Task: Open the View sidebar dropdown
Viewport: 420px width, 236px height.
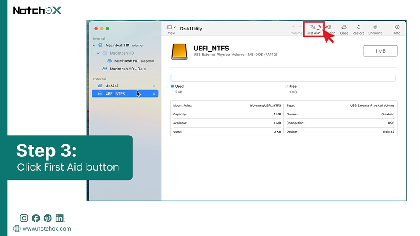Action: pyautogui.click(x=171, y=27)
